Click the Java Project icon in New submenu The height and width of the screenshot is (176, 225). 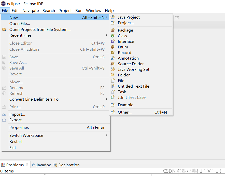pyautogui.click(x=113, y=17)
